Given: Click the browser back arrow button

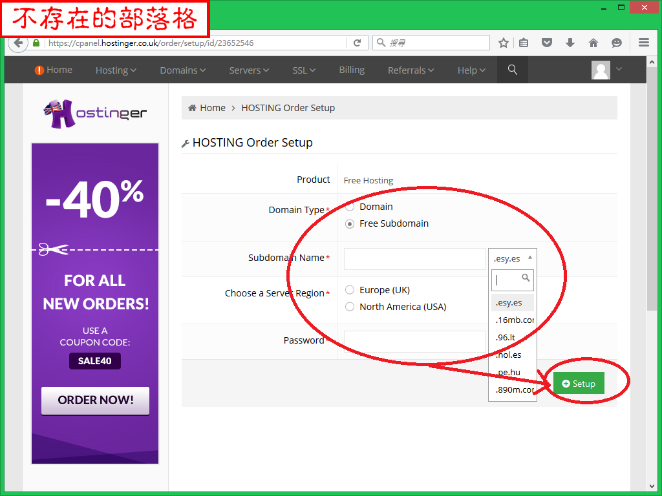Looking at the screenshot, I should (x=18, y=43).
